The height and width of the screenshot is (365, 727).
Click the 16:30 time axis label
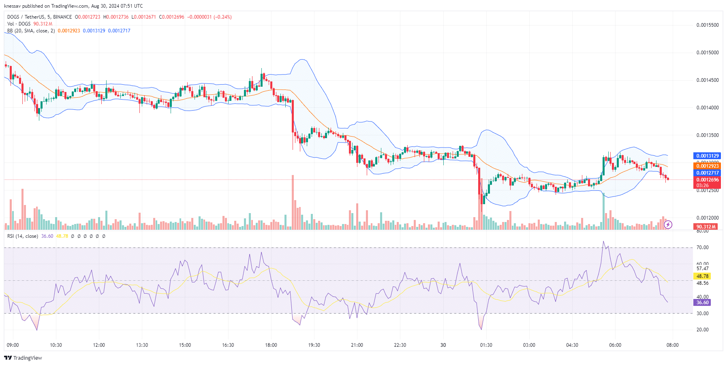(x=228, y=345)
